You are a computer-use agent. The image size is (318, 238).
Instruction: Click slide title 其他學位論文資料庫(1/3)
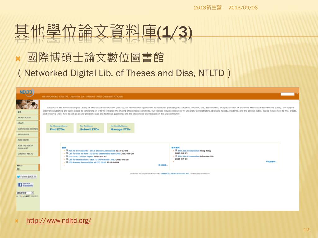(103, 32)
